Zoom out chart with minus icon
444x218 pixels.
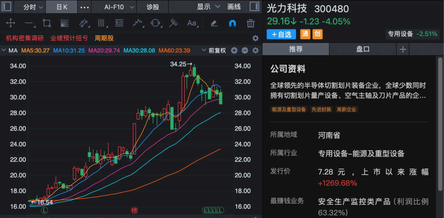[x=245, y=50]
